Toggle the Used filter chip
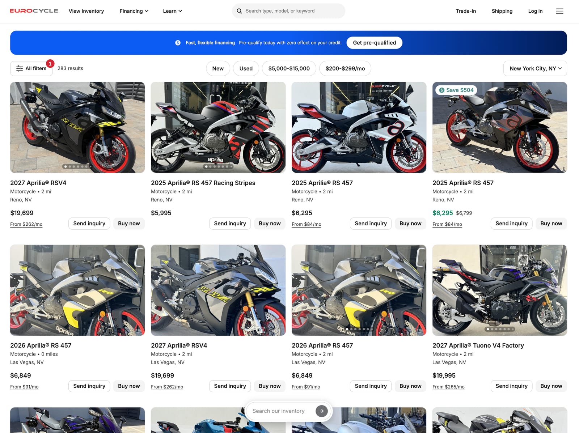 [246, 68]
